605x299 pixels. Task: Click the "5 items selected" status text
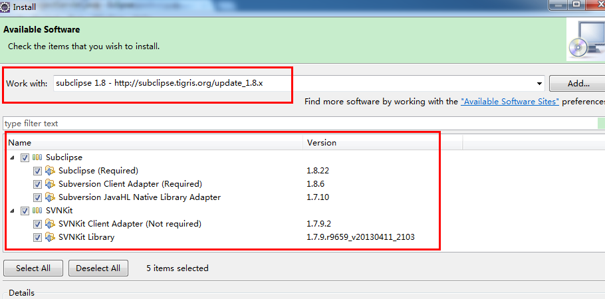178,268
